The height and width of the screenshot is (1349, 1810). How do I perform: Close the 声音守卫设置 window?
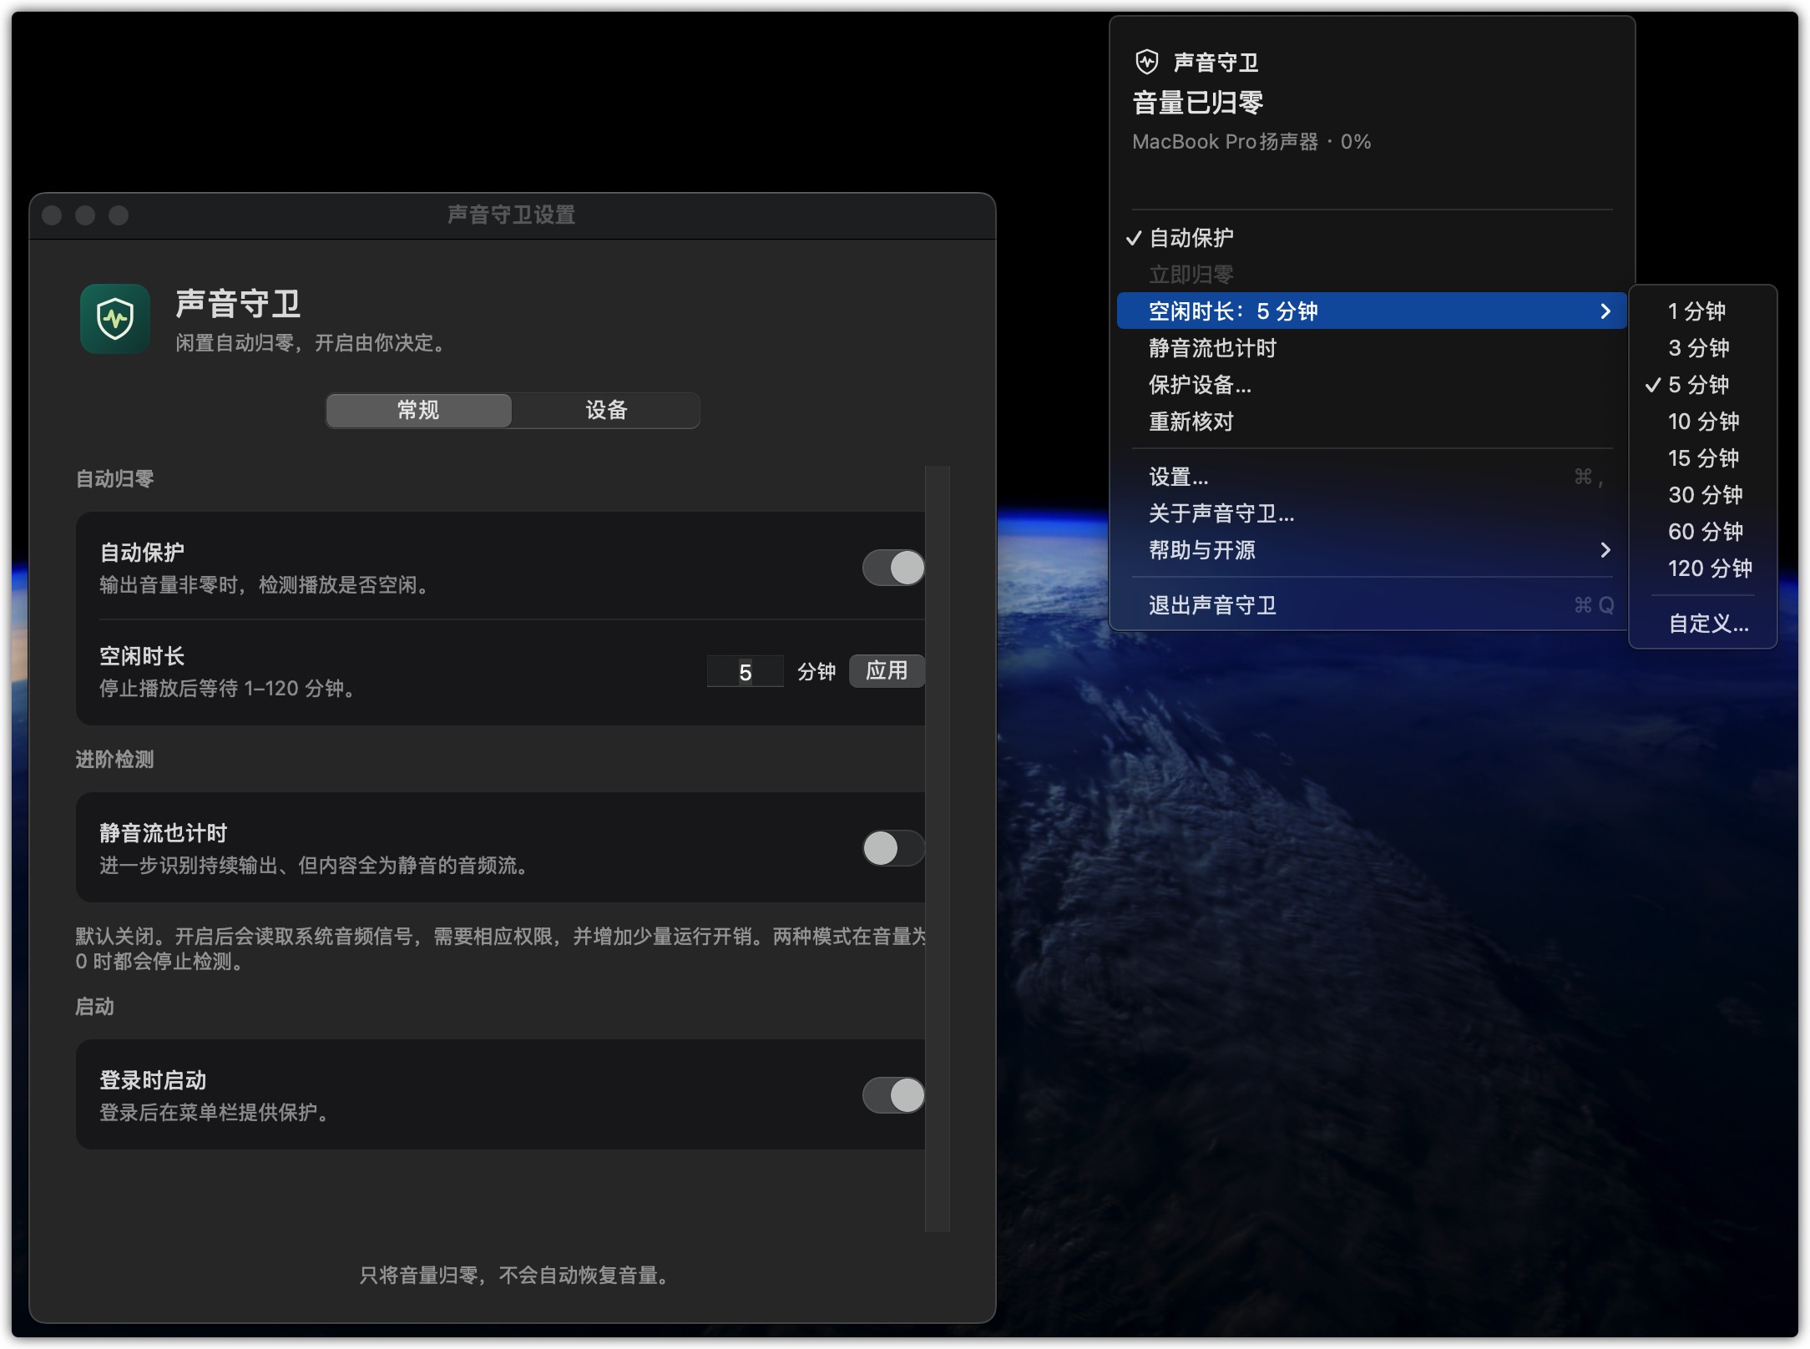pos(52,215)
